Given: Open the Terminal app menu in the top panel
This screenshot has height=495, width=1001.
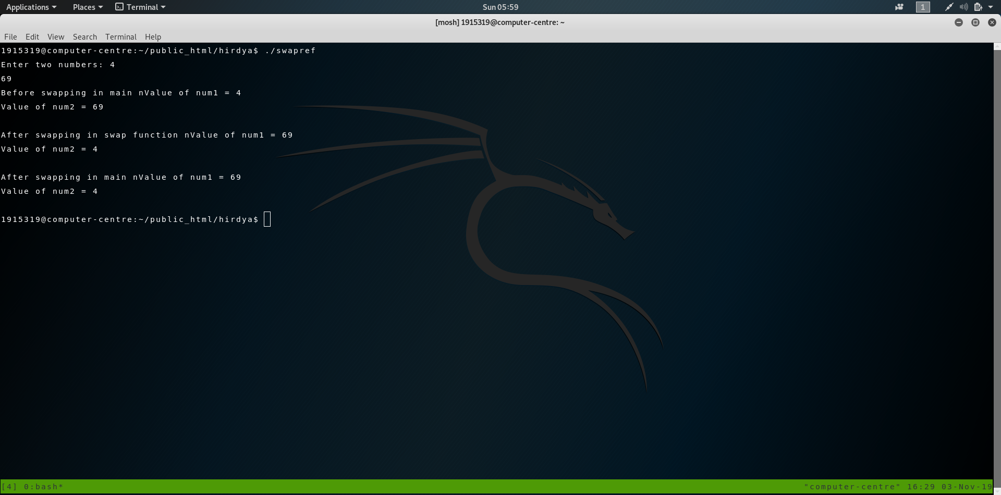Looking at the screenshot, I should [x=140, y=7].
